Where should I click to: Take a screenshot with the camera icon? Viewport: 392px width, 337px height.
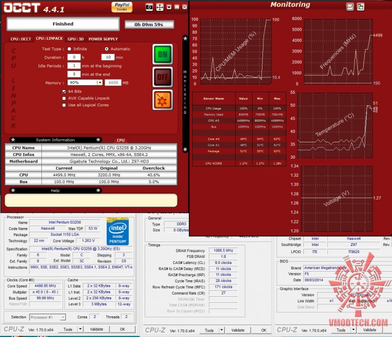(149, 7)
